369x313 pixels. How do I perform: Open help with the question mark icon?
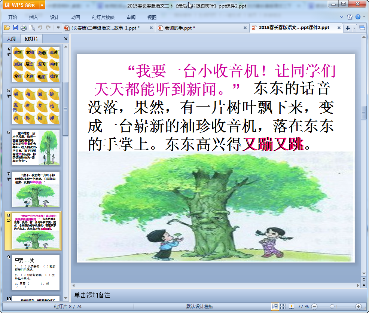(x=358, y=17)
